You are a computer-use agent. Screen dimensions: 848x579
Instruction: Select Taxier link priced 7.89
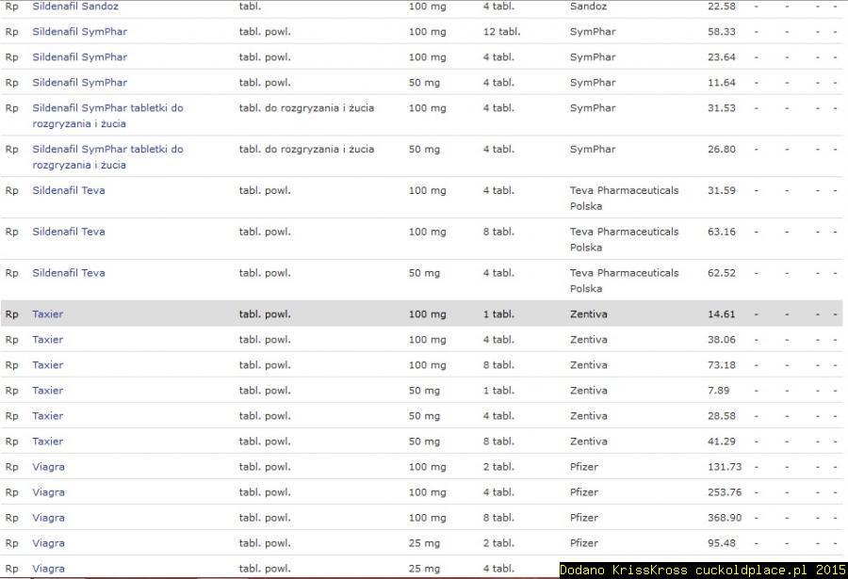tap(48, 391)
